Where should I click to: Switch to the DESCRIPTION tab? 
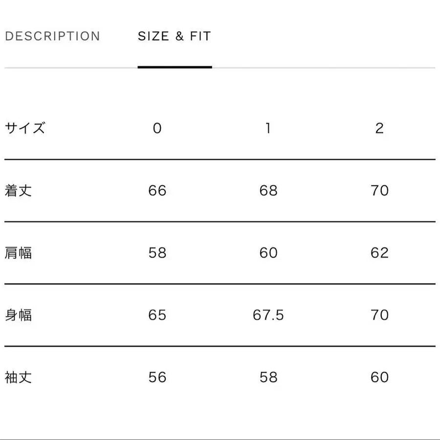(52, 36)
